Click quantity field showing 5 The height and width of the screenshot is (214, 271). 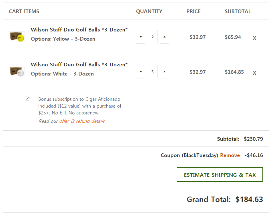tap(152, 72)
